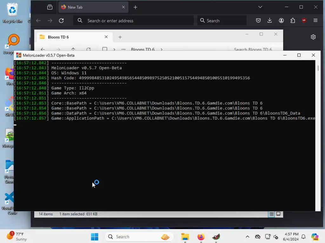Open the MelonLoader taskbar icon

tap(216, 237)
